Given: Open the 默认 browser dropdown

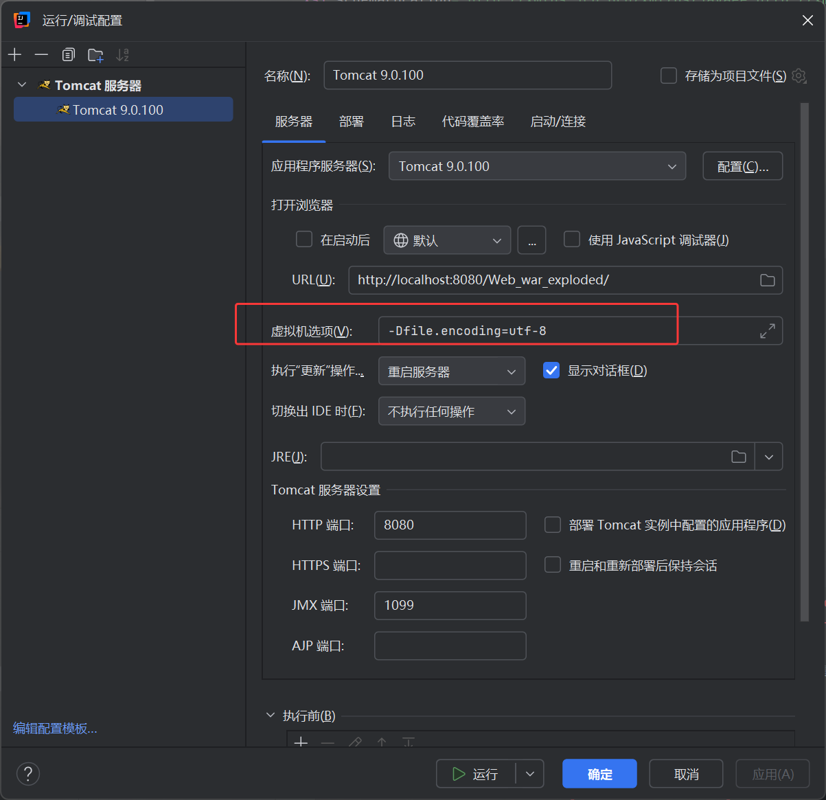Looking at the screenshot, I should coord(447,240).
